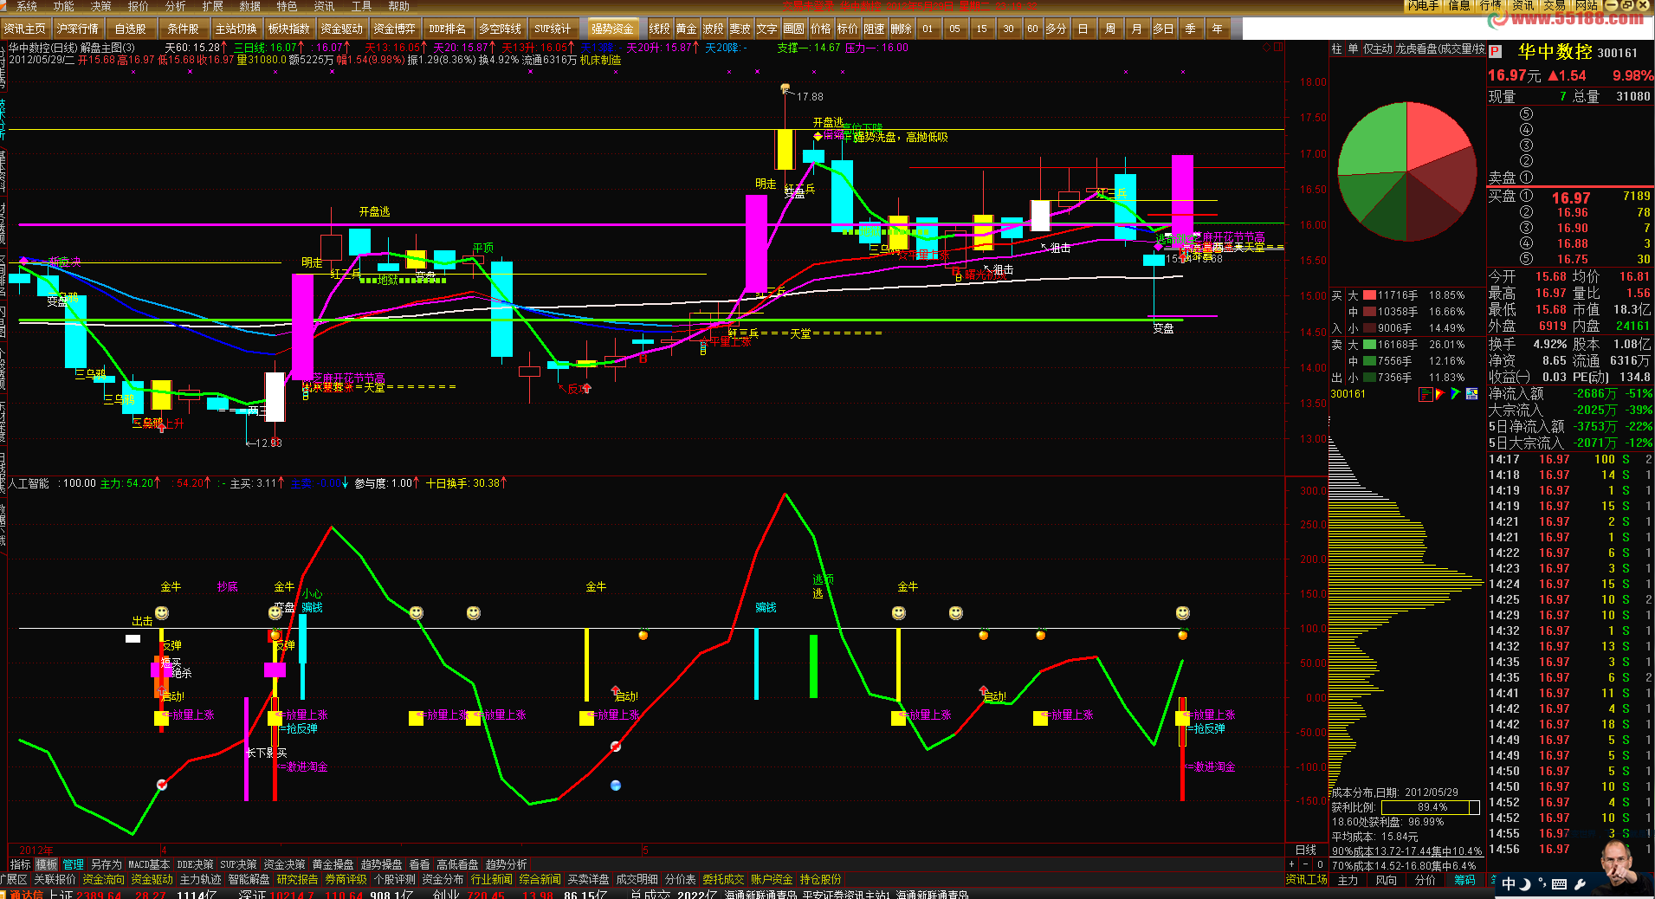Click the 另存为 save-as button
The image size is (1655, 899).
106,864
